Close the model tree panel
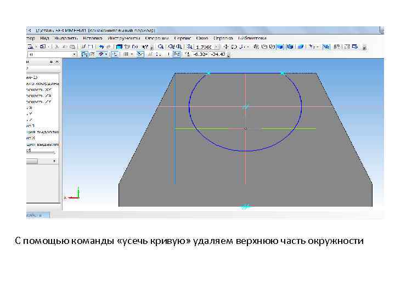Screen dimensions: 395x296 (x=57, y=61)
